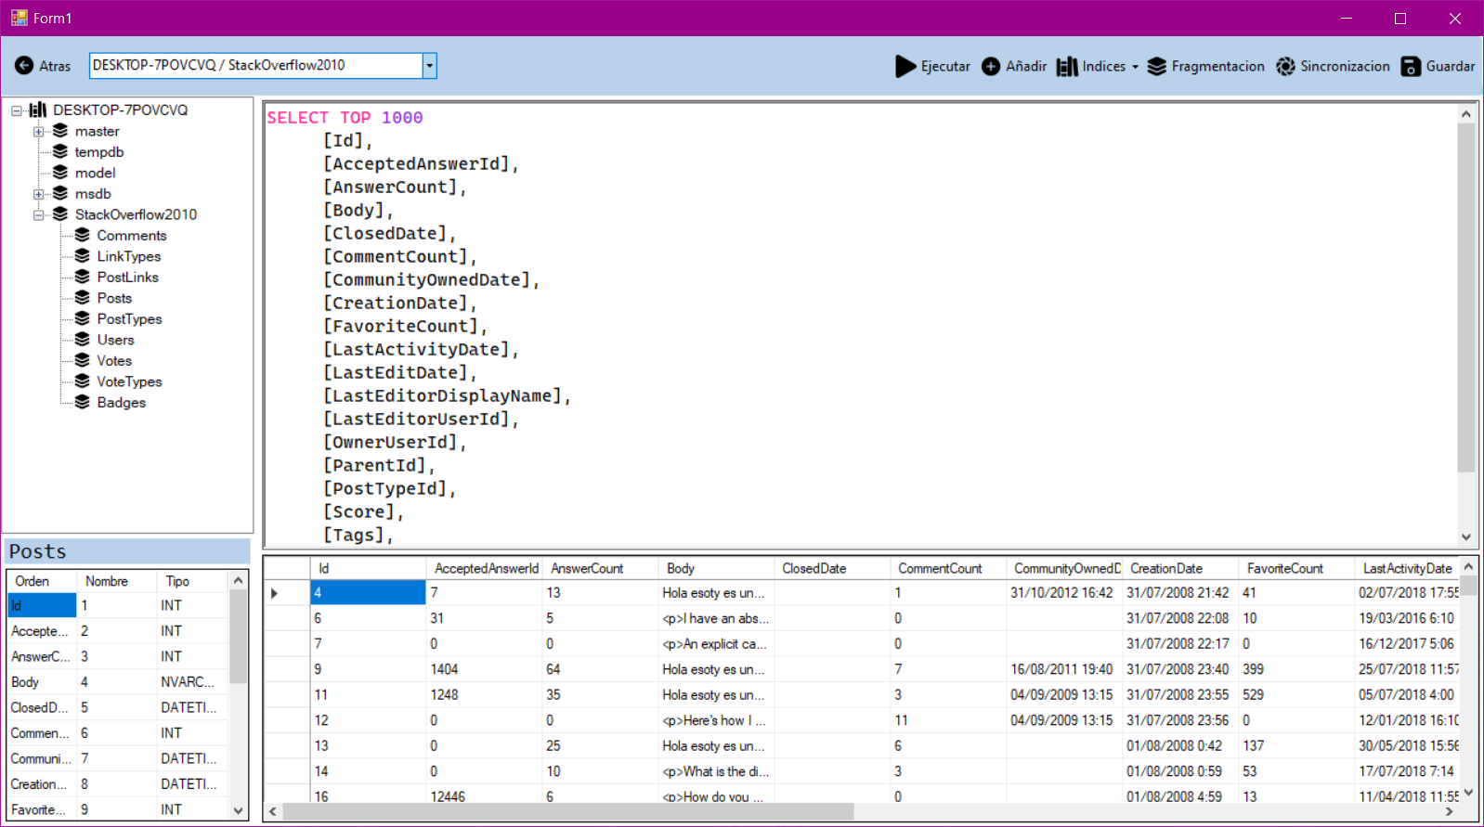Click the DESKTOP-7POVCVQ server icon in tree

point(38,110)
